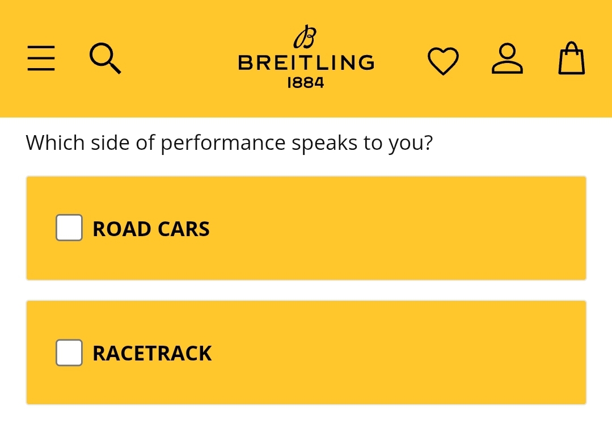Click the white gap between option cards
Image resolution: width=612 pixels, height=432 pixels.
tap(306, 290)
